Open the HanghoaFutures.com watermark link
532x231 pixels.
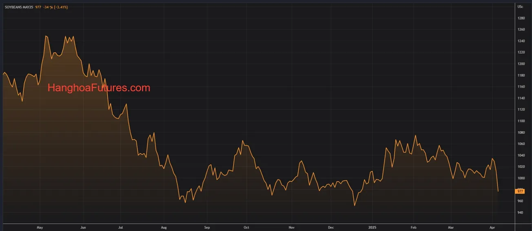[x=99, y=88]
